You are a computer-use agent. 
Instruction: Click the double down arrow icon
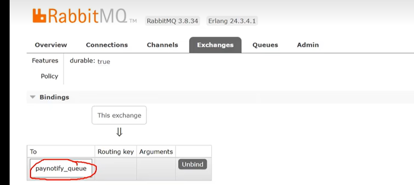click(119, 133)
